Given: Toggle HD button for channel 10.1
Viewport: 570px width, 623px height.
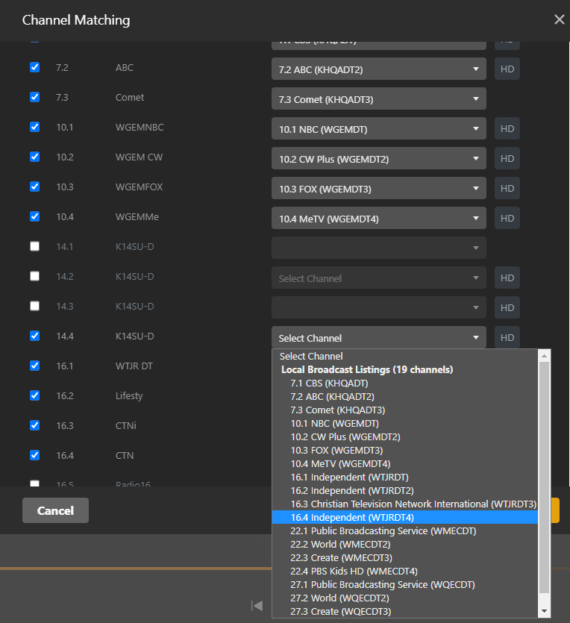Looking at the screenshot, I should click(507, 129).
